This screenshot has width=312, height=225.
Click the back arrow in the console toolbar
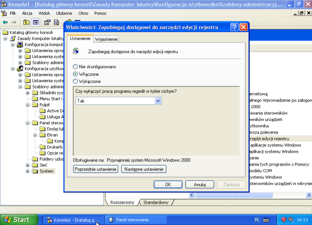(x=5, y=22)
